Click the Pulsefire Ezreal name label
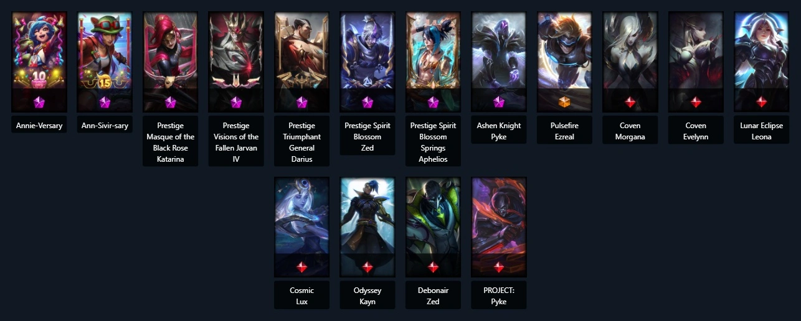The height and width of the screenshot is (321, 801). [x=564, y=131]
